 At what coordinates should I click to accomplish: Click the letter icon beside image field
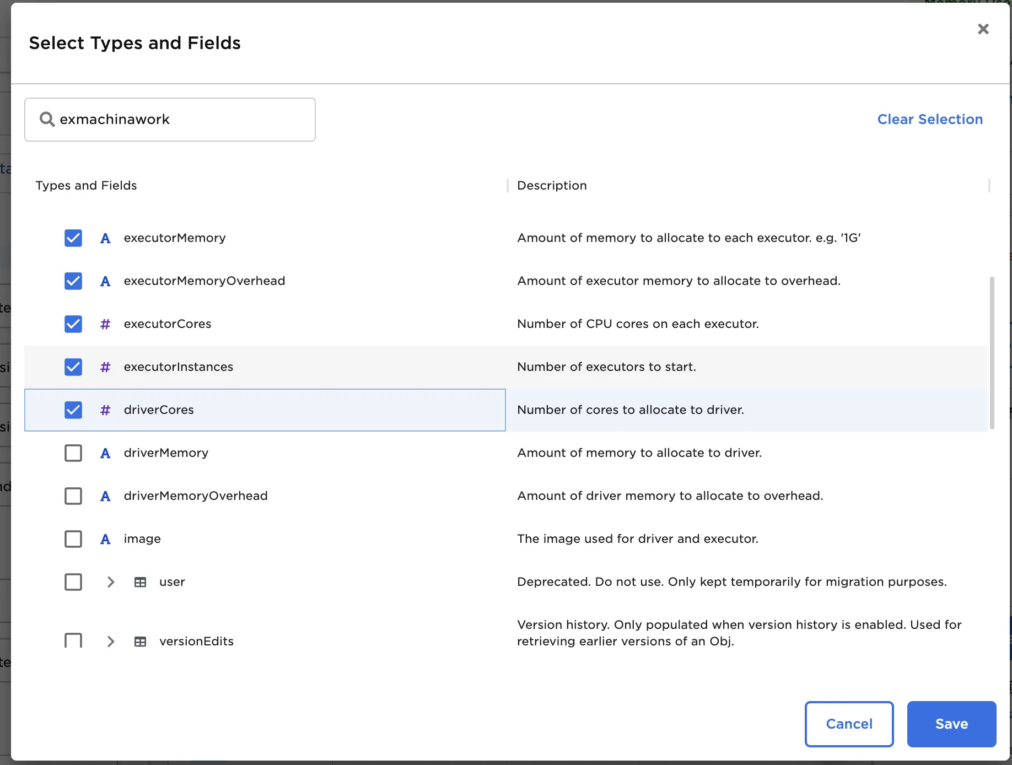tap(105, 539)
